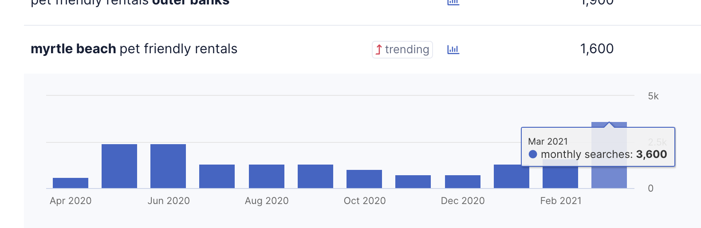Viewport: 701px width, 228px height.
Task: Click the highlighted Mar 2021 bar
Action: coord(609,177)
